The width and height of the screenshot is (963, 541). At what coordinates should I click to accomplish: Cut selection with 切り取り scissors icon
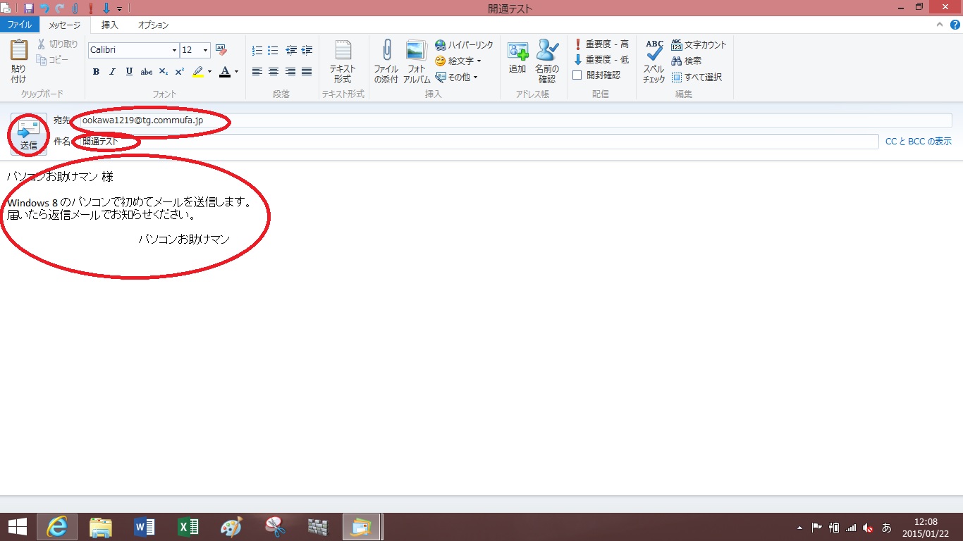tap(58, 44)
